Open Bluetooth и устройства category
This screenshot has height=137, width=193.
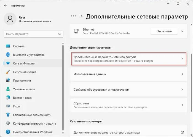click(33, 55)
